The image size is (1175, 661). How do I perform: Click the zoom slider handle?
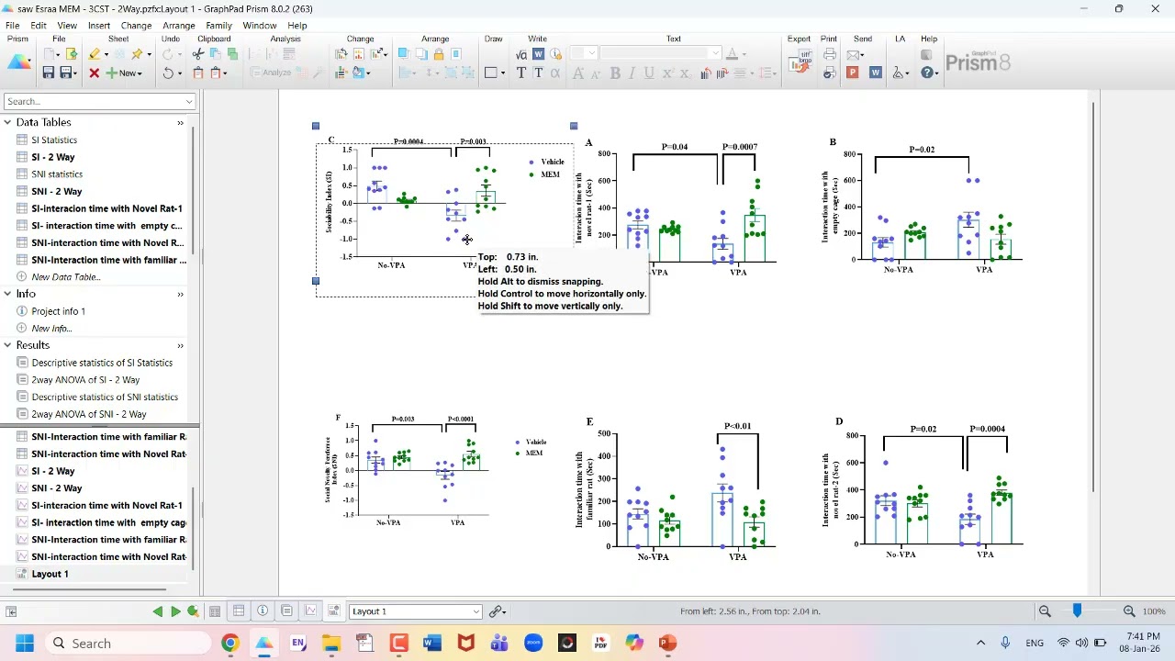[1077, 611]
